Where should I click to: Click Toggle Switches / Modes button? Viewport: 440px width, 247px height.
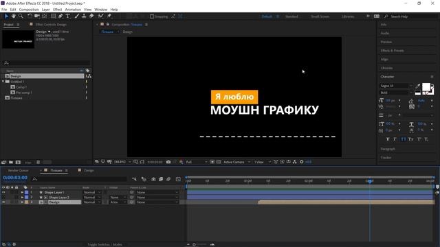tap(104, 244)
